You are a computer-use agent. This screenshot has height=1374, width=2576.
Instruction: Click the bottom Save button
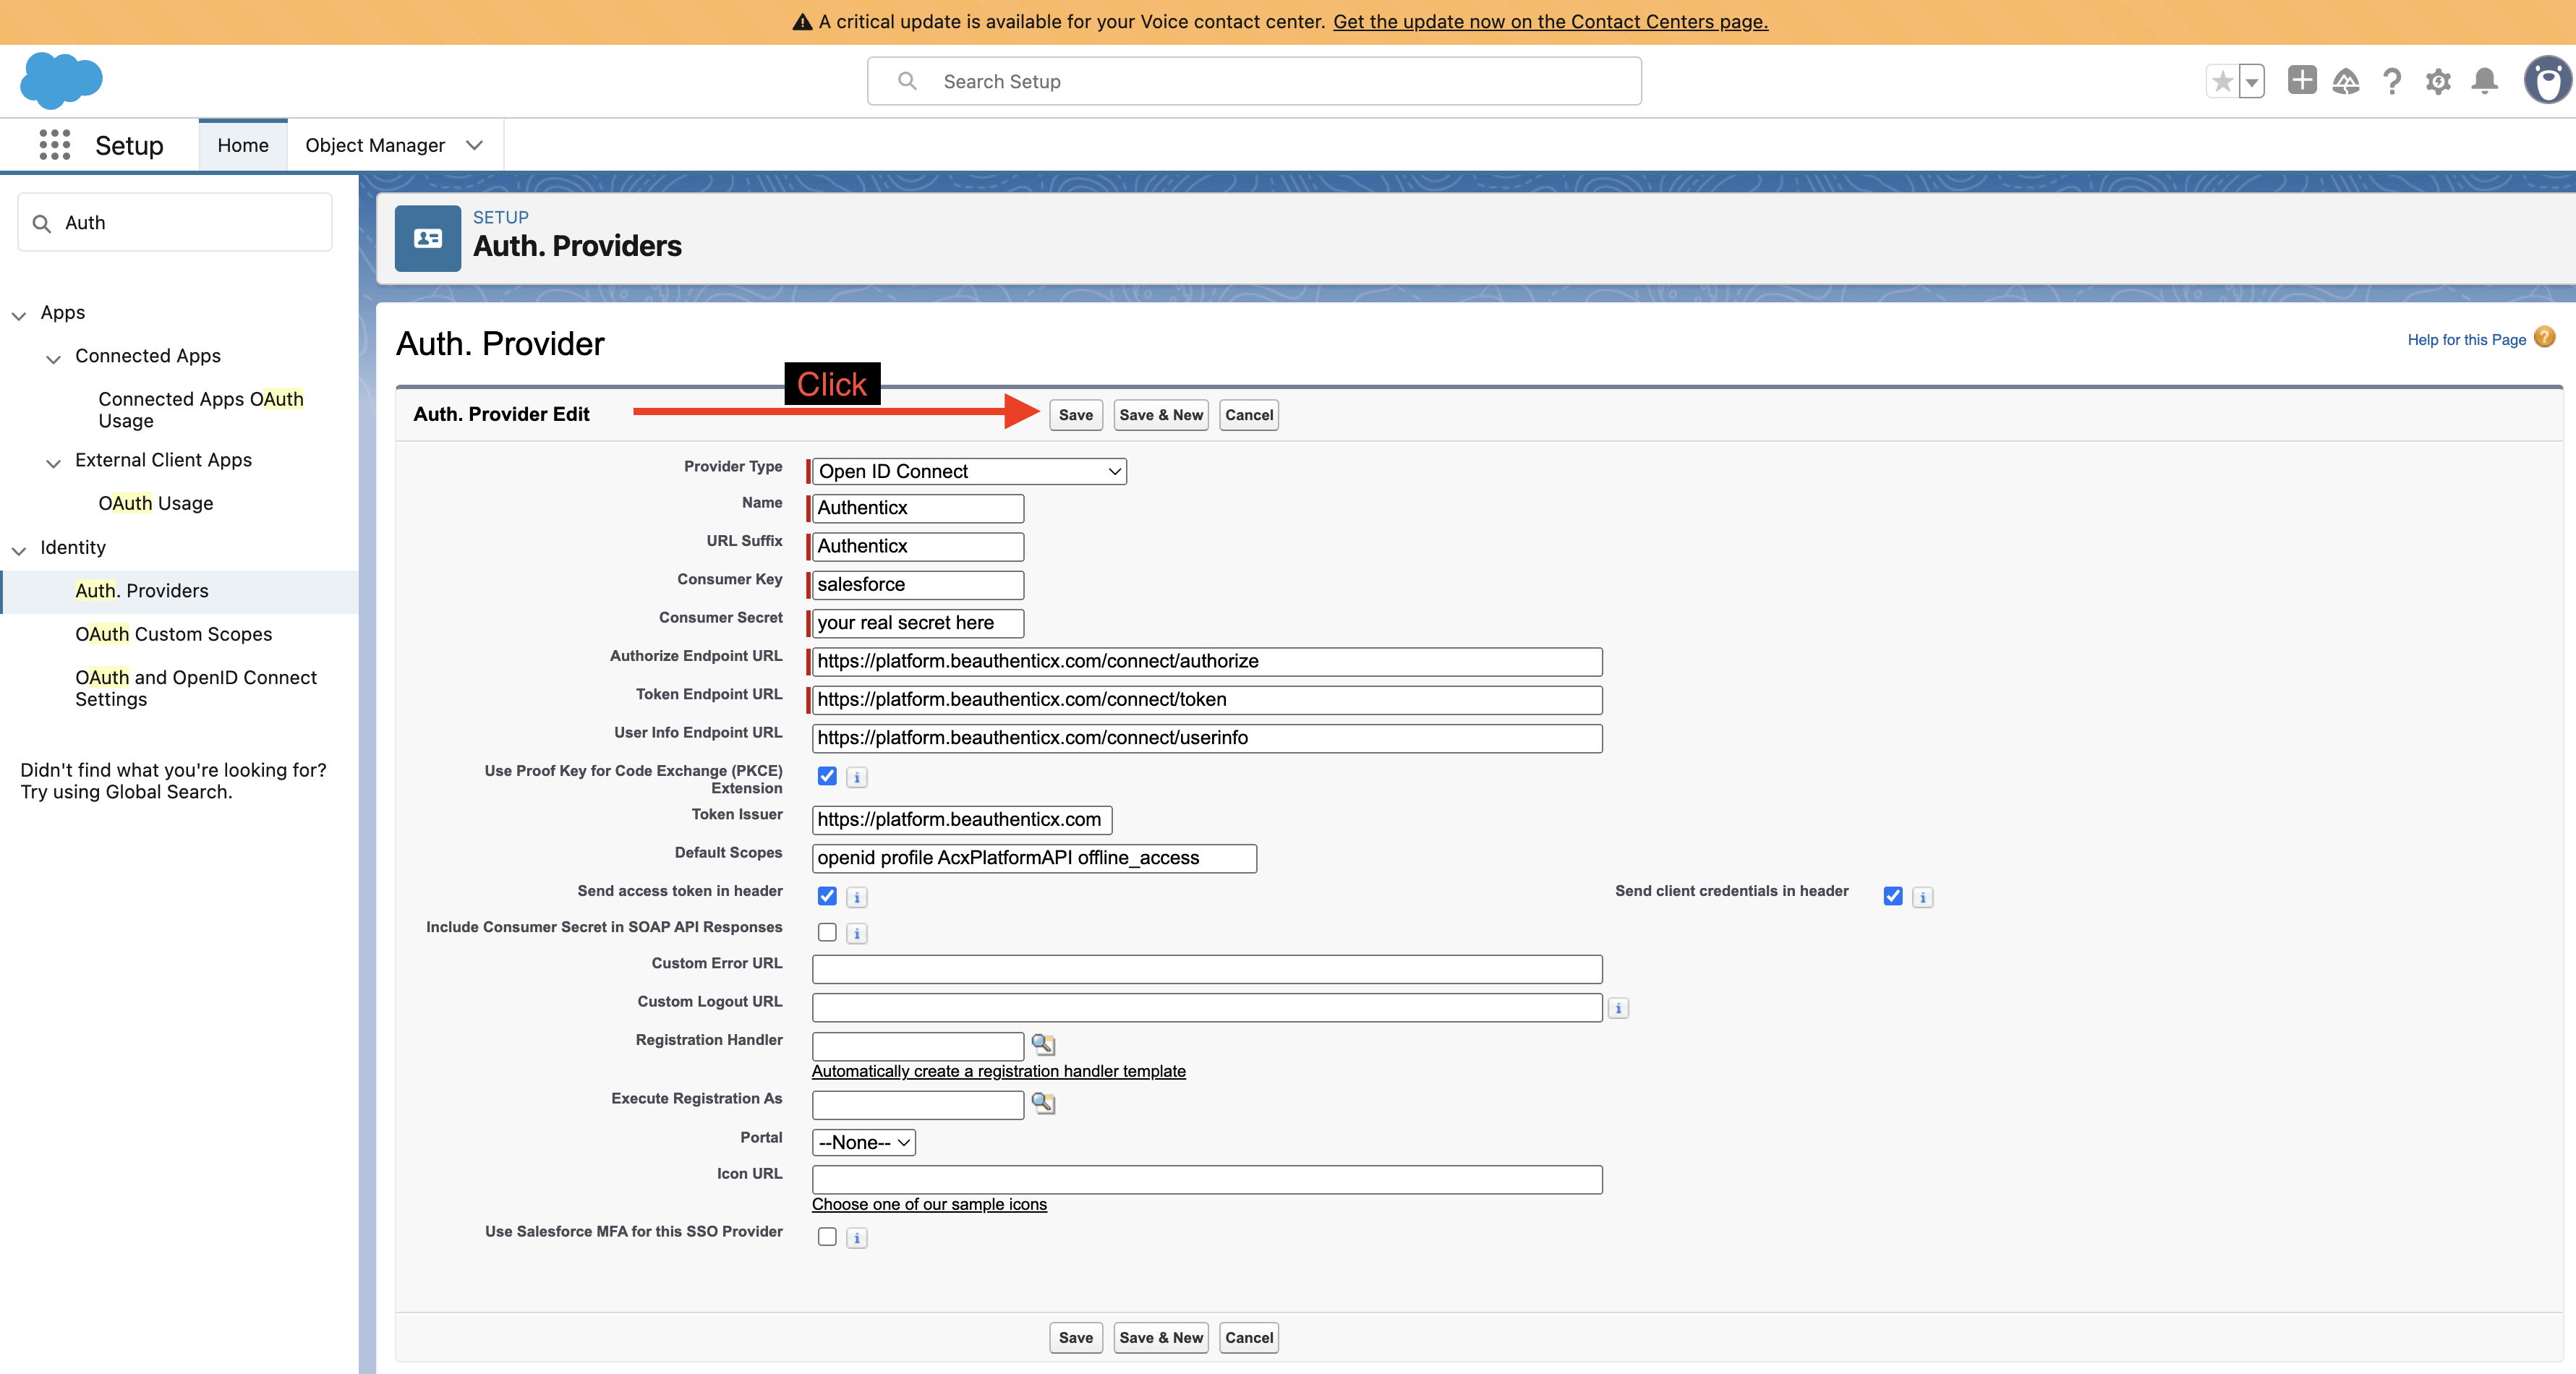[x=1076, y=1338]
